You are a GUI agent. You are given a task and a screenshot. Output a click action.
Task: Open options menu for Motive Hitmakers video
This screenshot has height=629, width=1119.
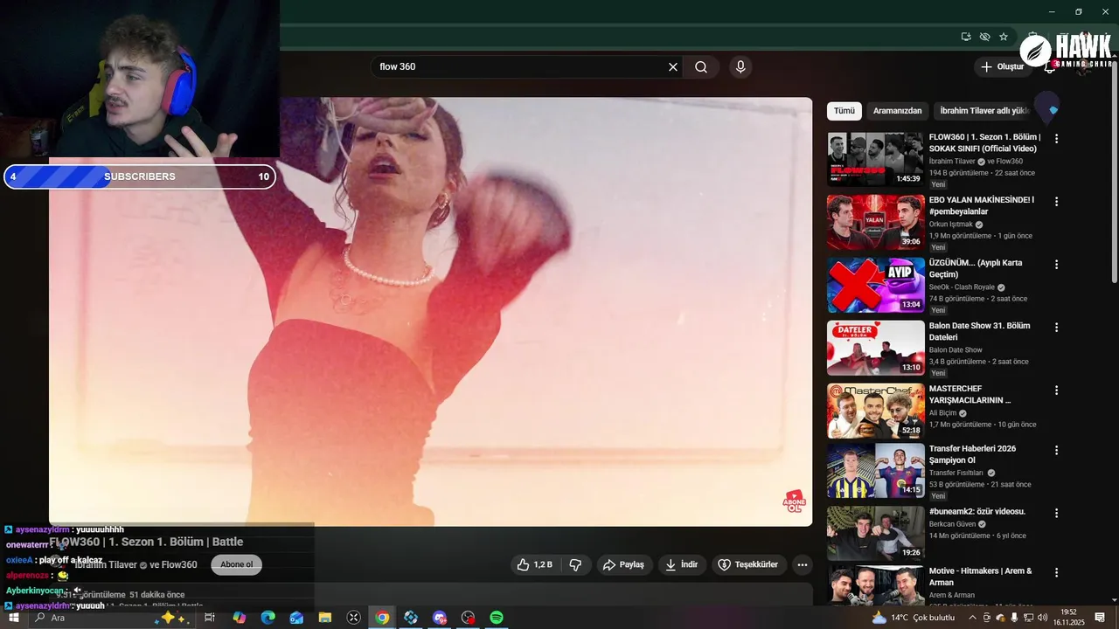(1056, 573)
